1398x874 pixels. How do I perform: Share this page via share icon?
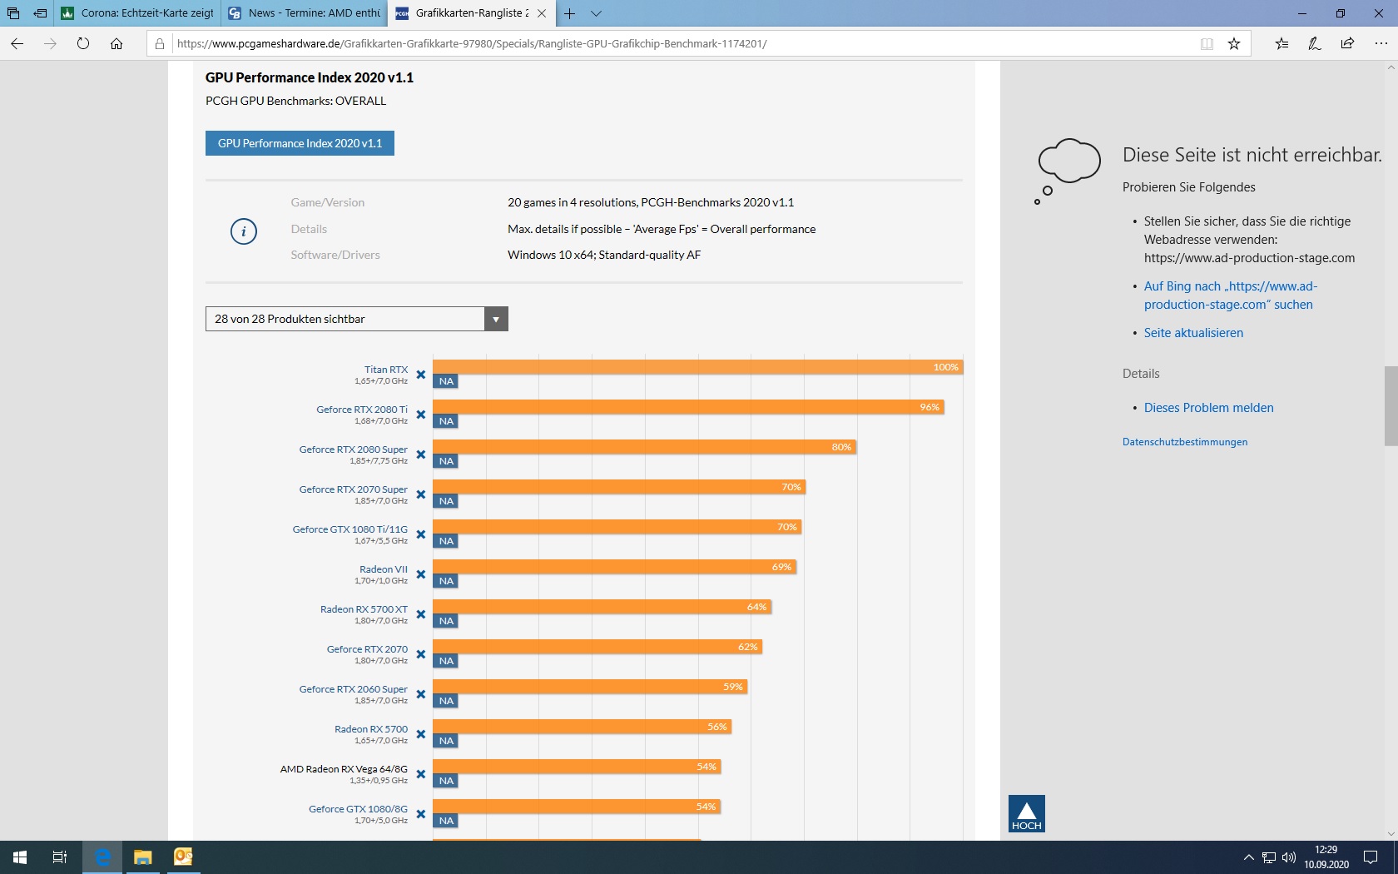click(1347, 43)
